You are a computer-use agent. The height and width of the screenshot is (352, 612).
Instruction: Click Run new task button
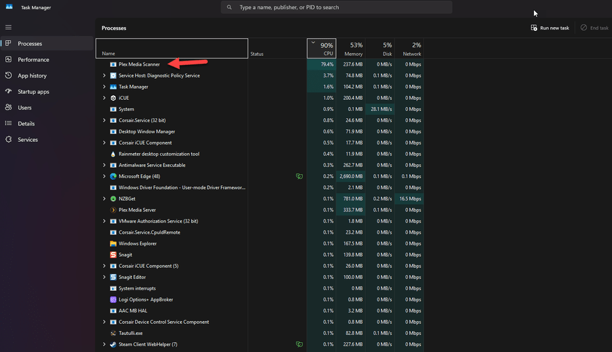(x=550, y=28)
